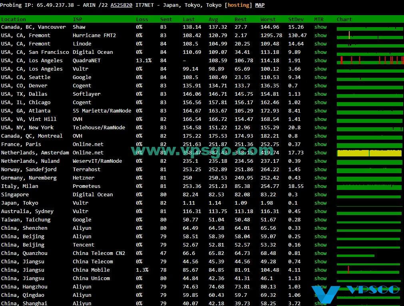
Task: Show MTR for Seattle Google
Action: coord(320,77)
